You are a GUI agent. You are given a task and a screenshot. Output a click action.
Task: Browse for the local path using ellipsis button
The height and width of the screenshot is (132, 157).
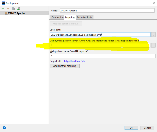(x=153, y=35)
